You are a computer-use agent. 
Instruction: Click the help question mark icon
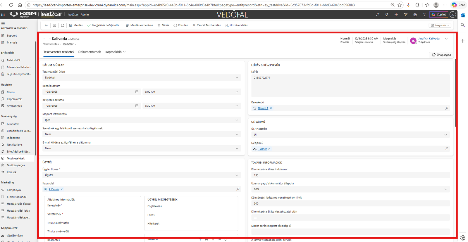point(424,15)
